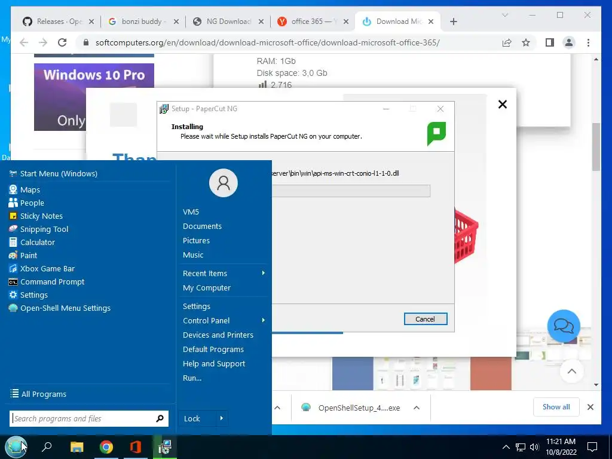Image resolution: width=612 pixels, height=459 pixels.
Task: Open Chrome tab search dropdown
Action: (x=504, y=15)
